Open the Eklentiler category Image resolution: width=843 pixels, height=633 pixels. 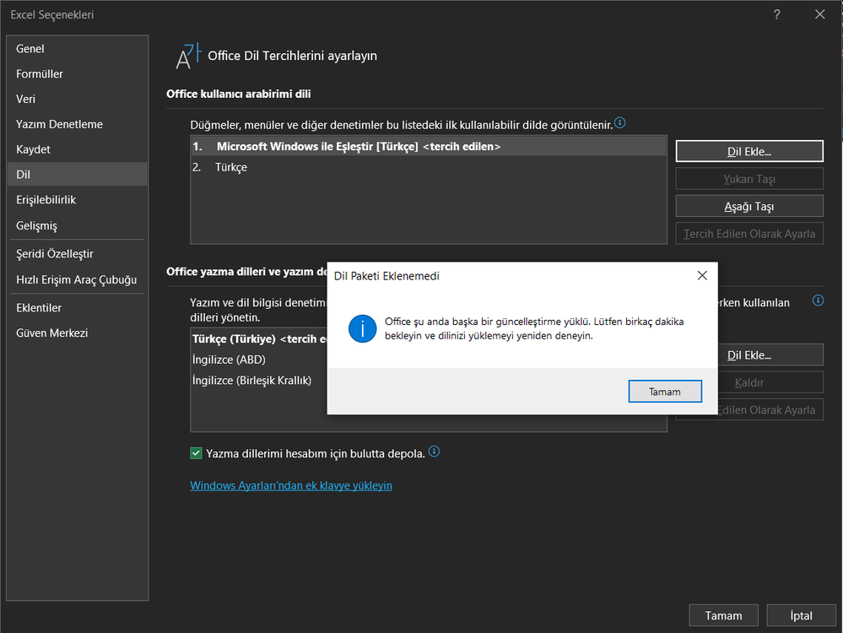[78, 307]
